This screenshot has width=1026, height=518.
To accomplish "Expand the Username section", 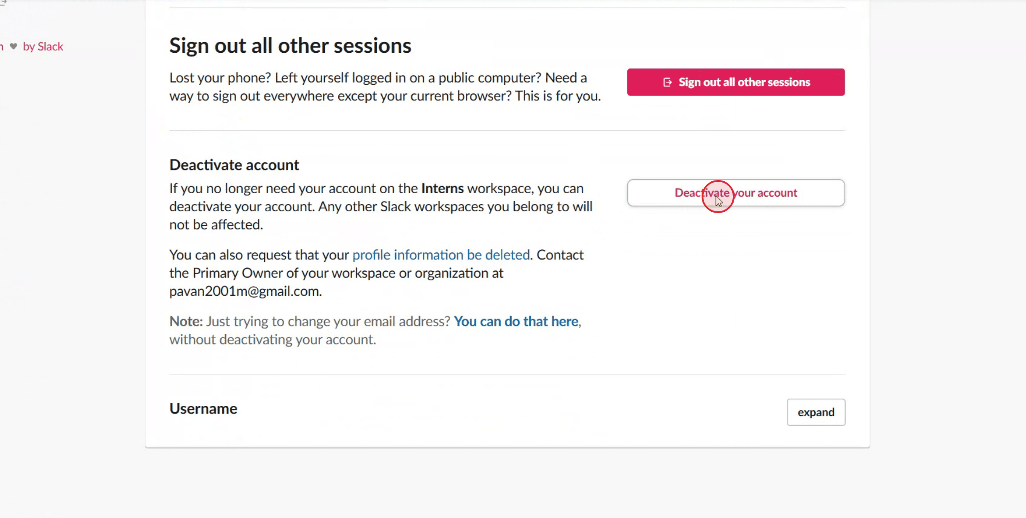I will (x=816, y=412).
